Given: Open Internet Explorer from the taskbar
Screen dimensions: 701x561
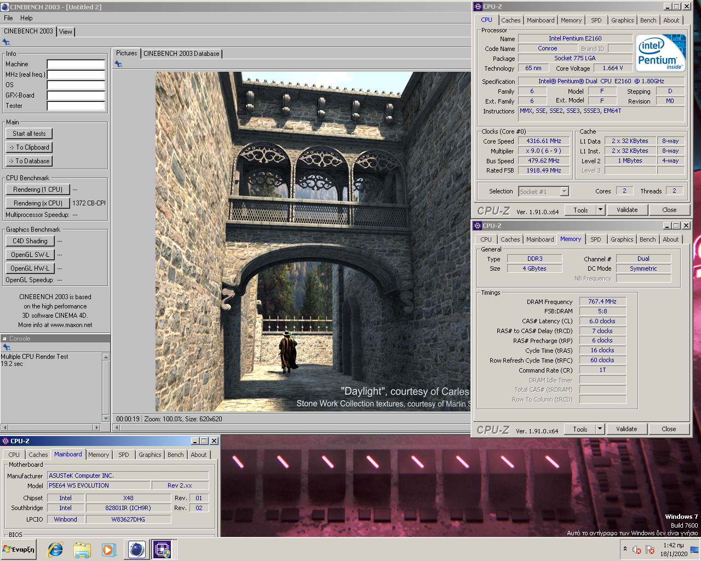Looking at the screenshot, I should coord(55,549).
